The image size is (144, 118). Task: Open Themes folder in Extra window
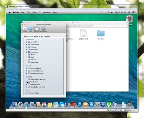[x=101, y=33]
